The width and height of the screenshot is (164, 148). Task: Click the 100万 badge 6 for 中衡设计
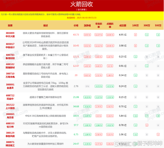click(135, 46)
